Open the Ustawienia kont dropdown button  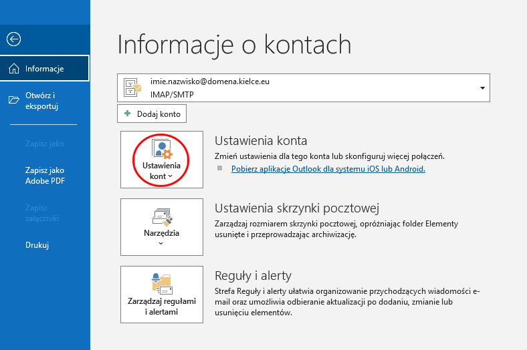162,160
